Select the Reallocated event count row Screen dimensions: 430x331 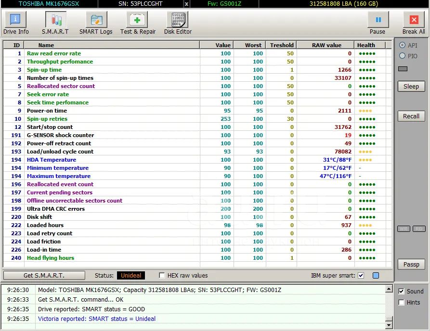tap(197, 184)
